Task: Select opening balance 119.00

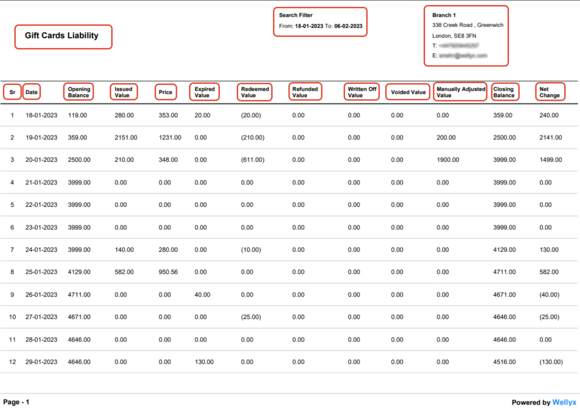Action: tap(77, 115)
